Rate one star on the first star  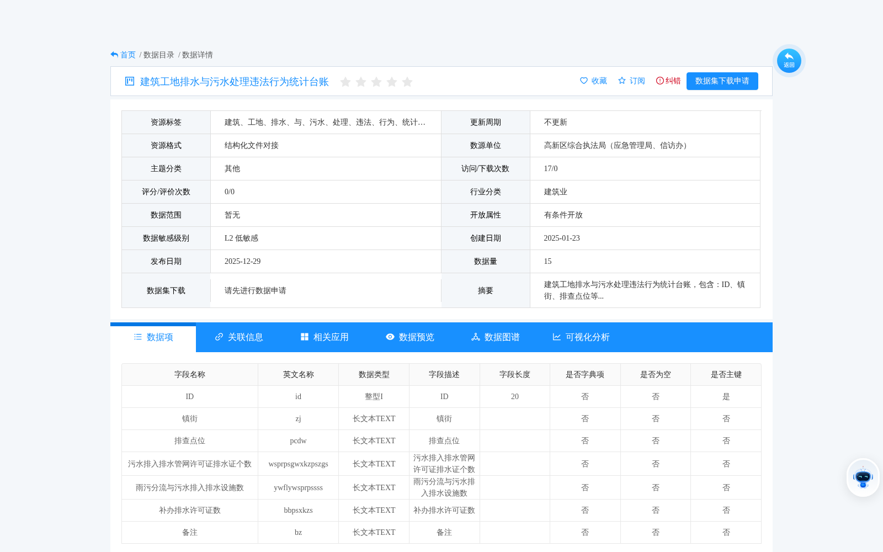click(x=345, y=82)
